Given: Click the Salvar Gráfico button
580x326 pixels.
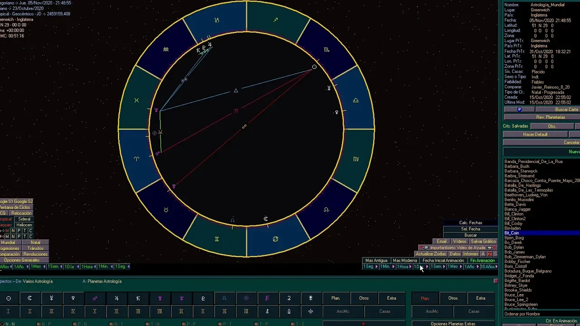Looking at the screenshot, I should click(x=483, y=242).
